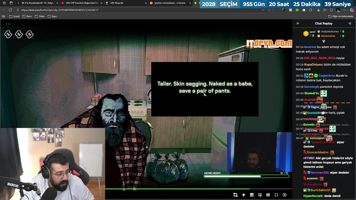Open the Şeyhim emrinizdeyiz Reddit tab
This screenshot has width=356, height=200.
170,3
